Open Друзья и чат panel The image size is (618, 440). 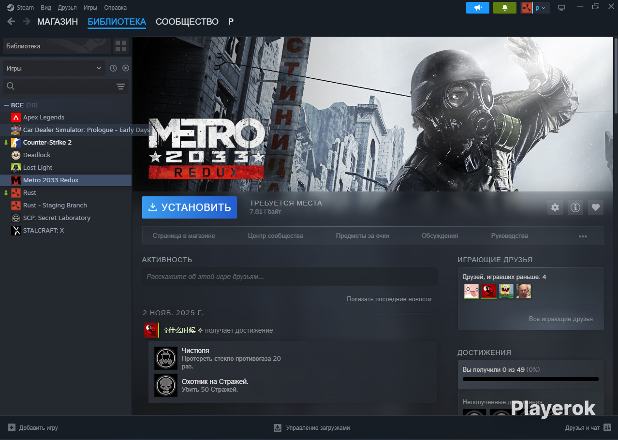588,428
